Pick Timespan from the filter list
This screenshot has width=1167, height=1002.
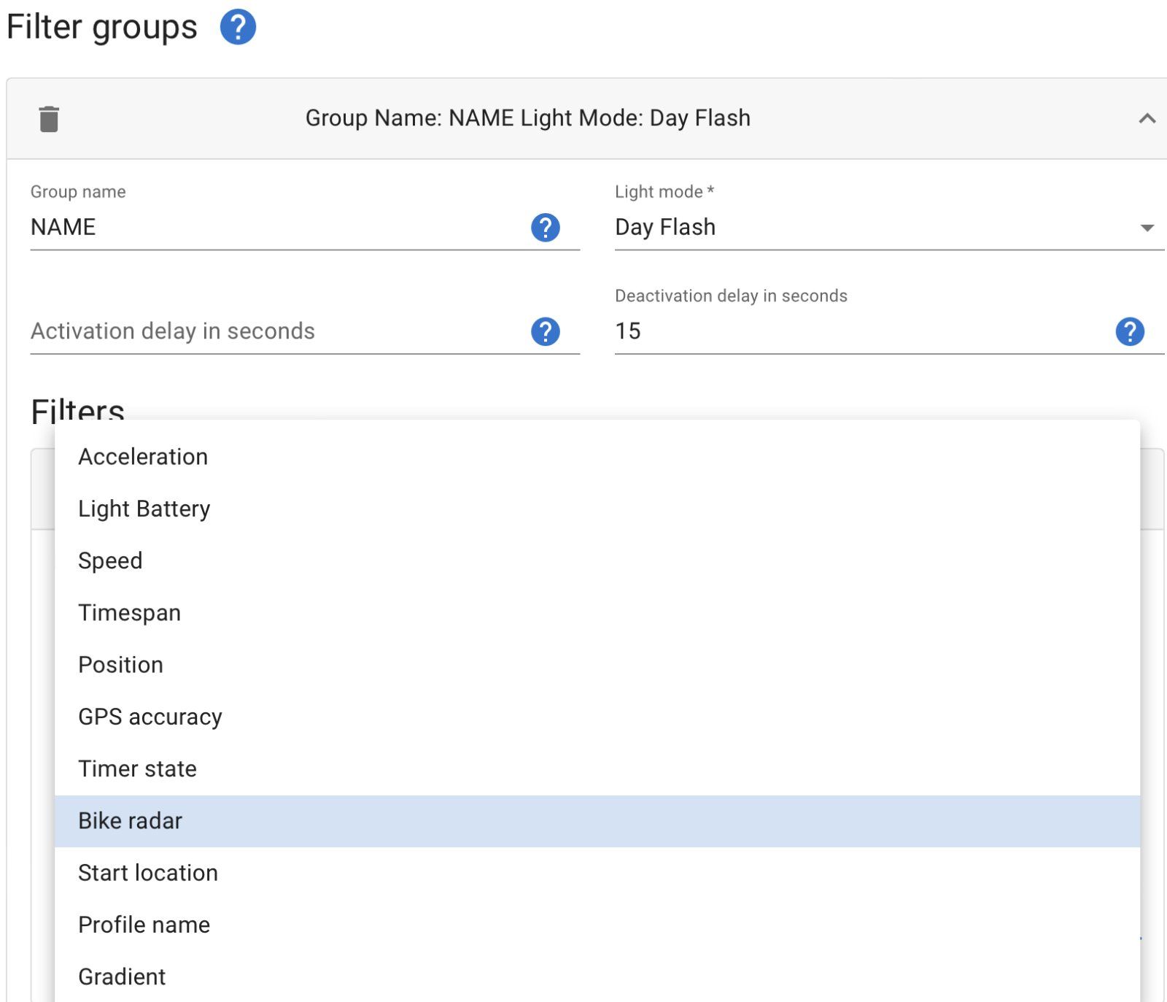[x=130, y=613]
